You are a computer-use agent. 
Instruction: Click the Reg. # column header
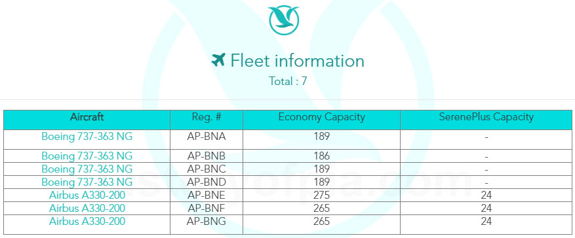point(207,120)
